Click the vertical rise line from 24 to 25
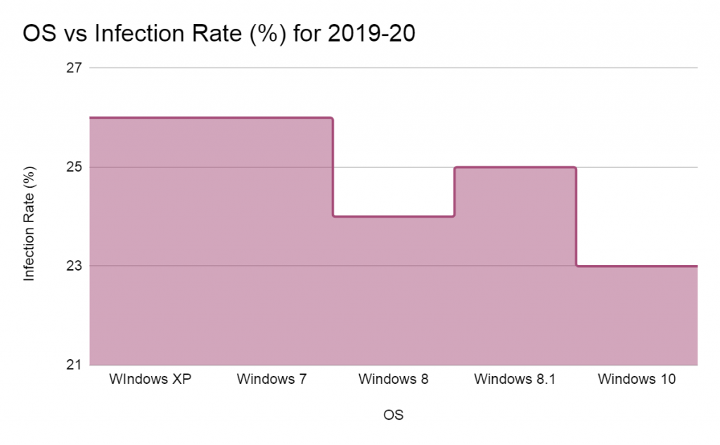This screenshot has height=445, width=720. click(454, 192)
